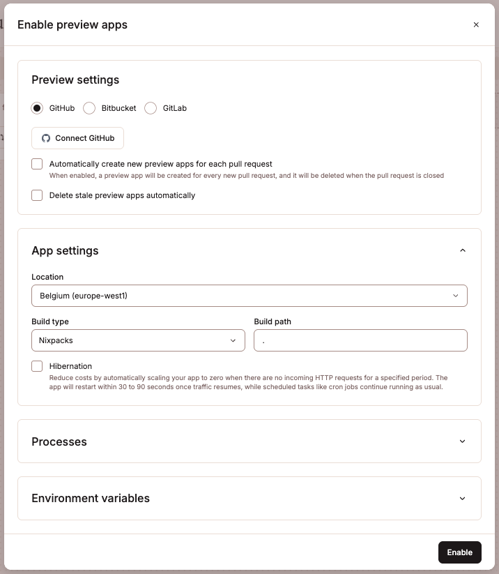Expand the Processes section chevron
The image size is (499, 574).
[x=463, y=441]
